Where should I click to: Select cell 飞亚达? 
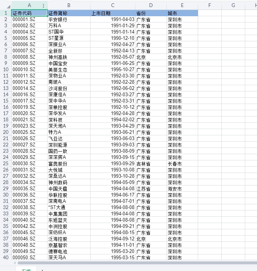coord(69,138)
